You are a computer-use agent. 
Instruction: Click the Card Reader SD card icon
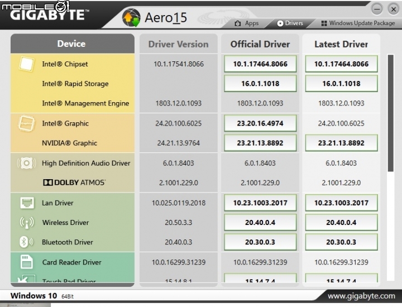27,262
